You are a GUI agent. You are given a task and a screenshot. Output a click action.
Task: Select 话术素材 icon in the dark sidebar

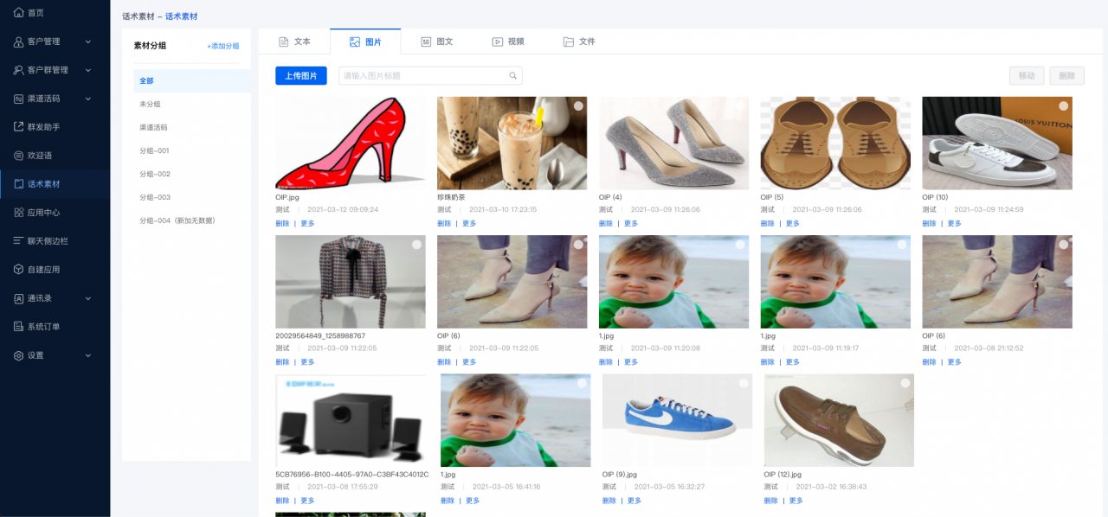pos(19,184)
